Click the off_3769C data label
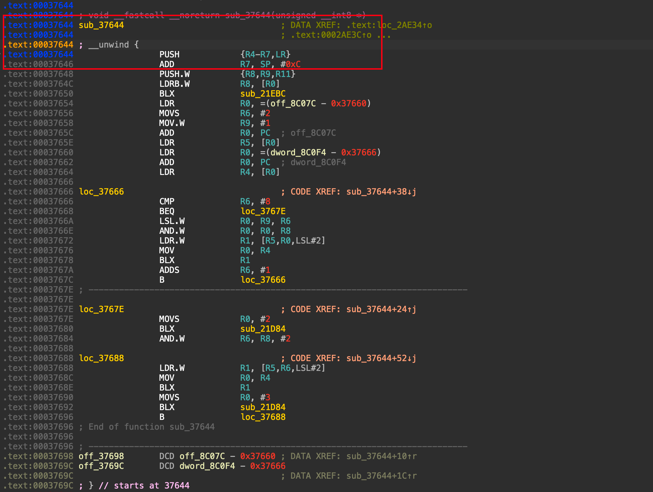Screen dimensions: 653x492 101,466
